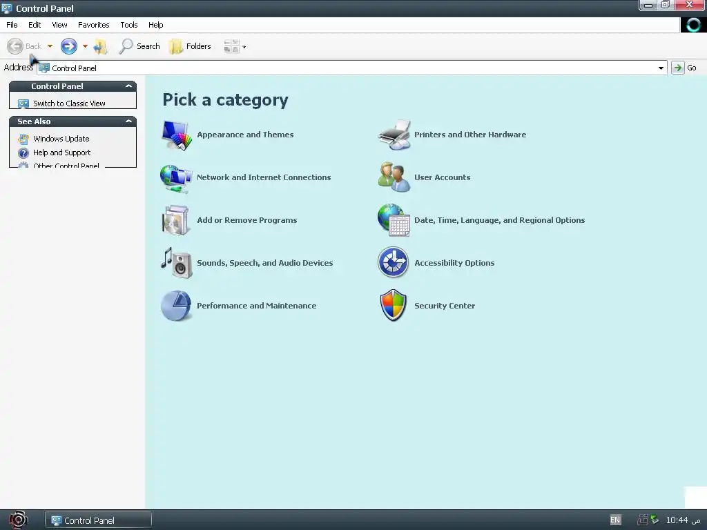Collapse the See Also sidebar section
Viewport: 707px width, 530px height.
(x=128, y=121)
